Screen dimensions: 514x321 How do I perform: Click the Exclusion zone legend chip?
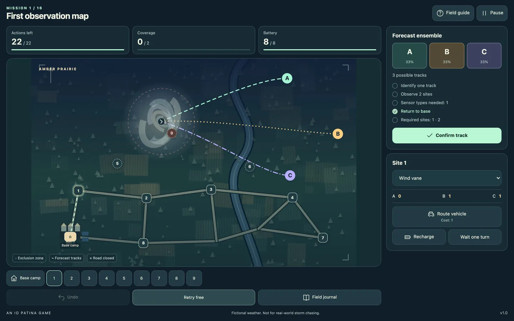click(29, 258)
